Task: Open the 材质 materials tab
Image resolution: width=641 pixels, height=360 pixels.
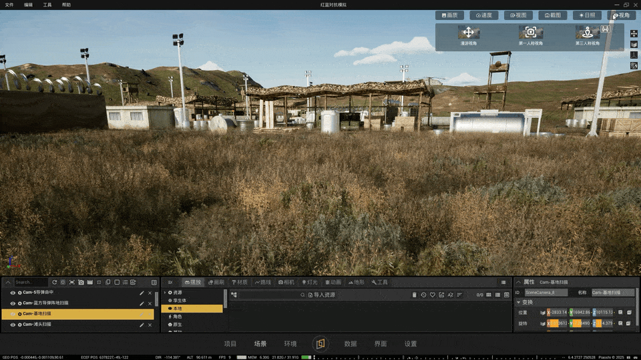Action: [240, 282]
